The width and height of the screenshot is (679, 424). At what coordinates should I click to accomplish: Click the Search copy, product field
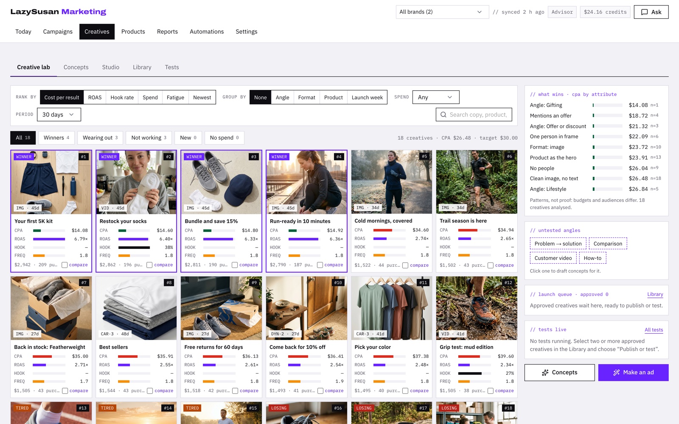(x=474, y=114)
